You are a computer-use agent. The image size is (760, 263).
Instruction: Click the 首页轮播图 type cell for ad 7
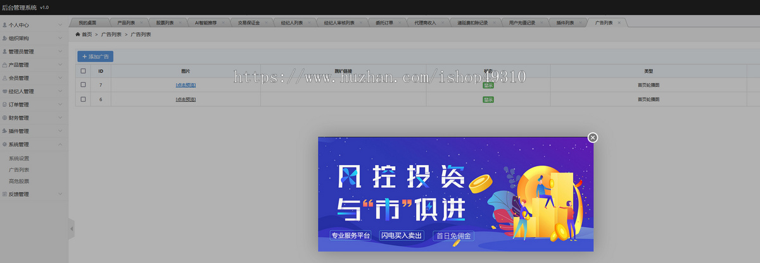coord(649,85)
